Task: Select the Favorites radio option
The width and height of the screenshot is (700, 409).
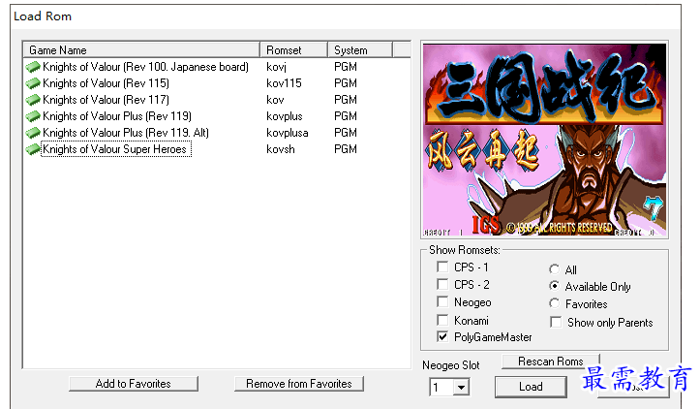Action: coord(554,304)
